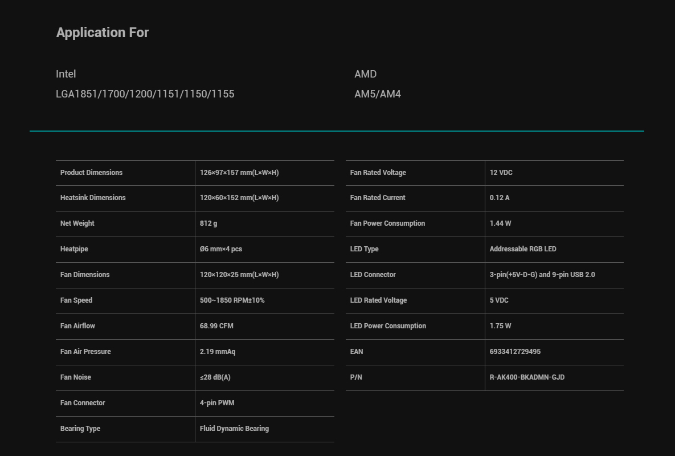Select the 126×97×157 mm value
This screenshot has width=675, height=456.
tap(239, 173)
